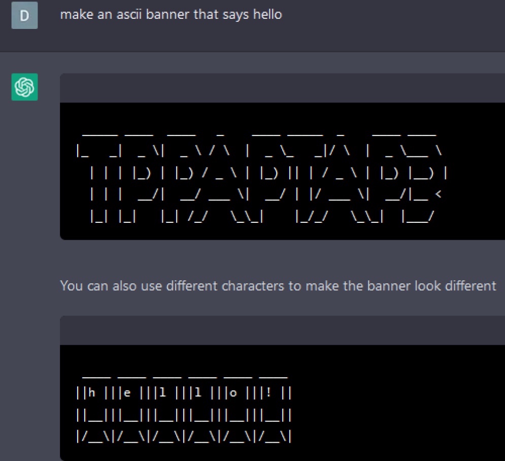Click the ASCII banner row containing 'h' and 'e'

(x=184, y=392)
